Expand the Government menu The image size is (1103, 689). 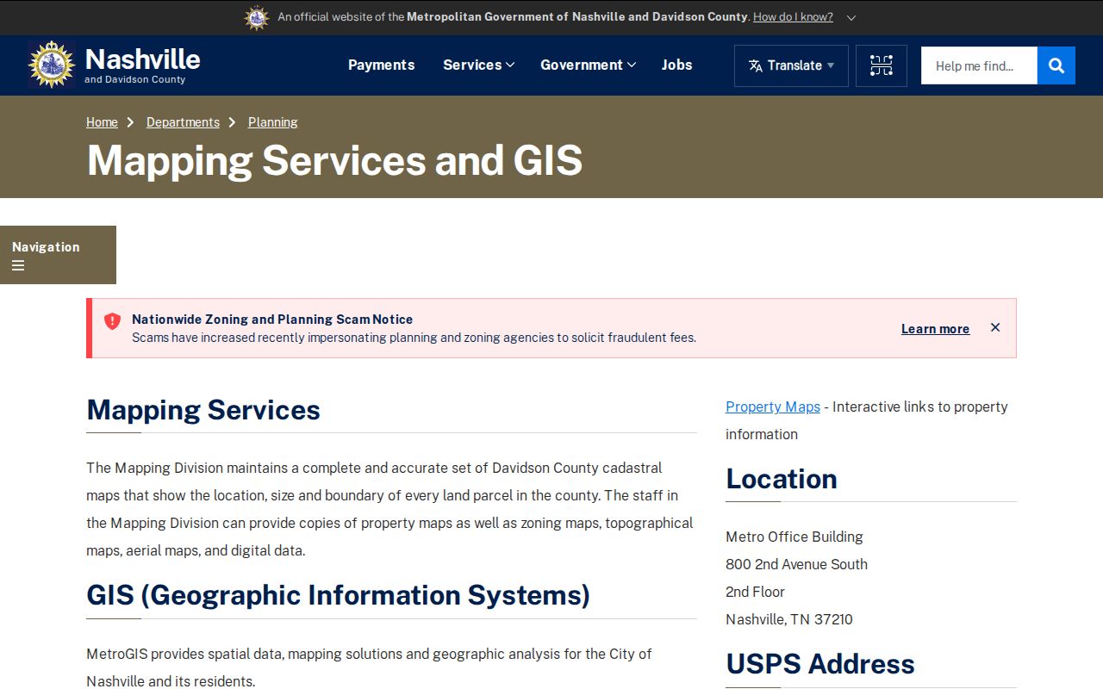point(588,65)
